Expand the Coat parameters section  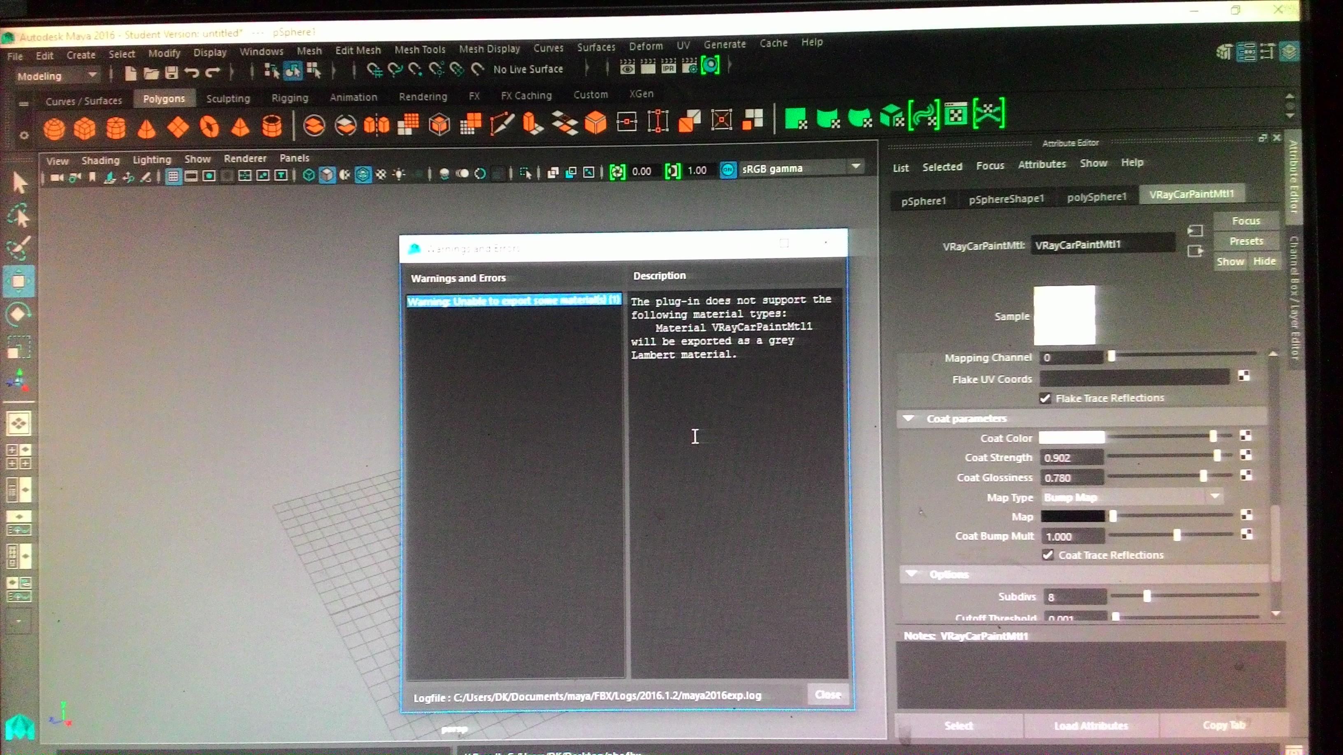point(909,418)
